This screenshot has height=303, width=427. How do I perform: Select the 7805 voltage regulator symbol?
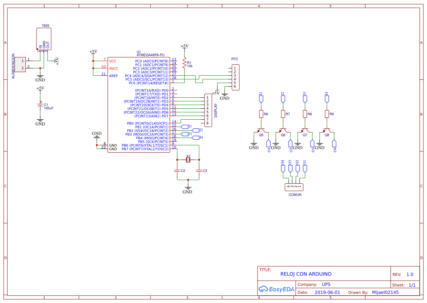(43, 38)
